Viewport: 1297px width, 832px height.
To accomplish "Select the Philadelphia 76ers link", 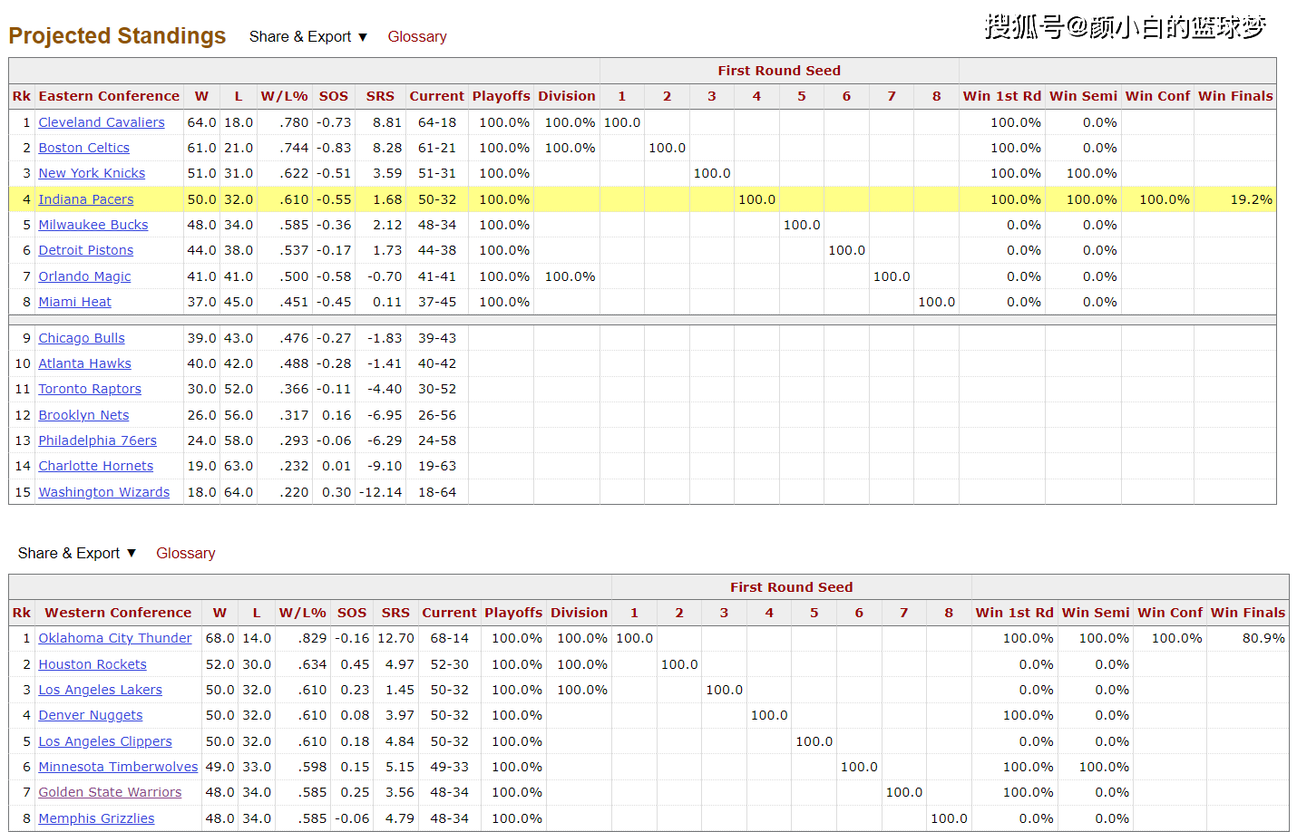I will tap(97, 440).
